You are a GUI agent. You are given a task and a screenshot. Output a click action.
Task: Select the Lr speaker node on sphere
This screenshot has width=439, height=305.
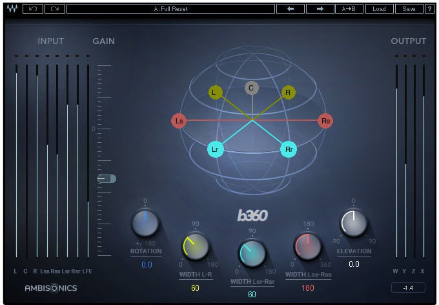215,149
